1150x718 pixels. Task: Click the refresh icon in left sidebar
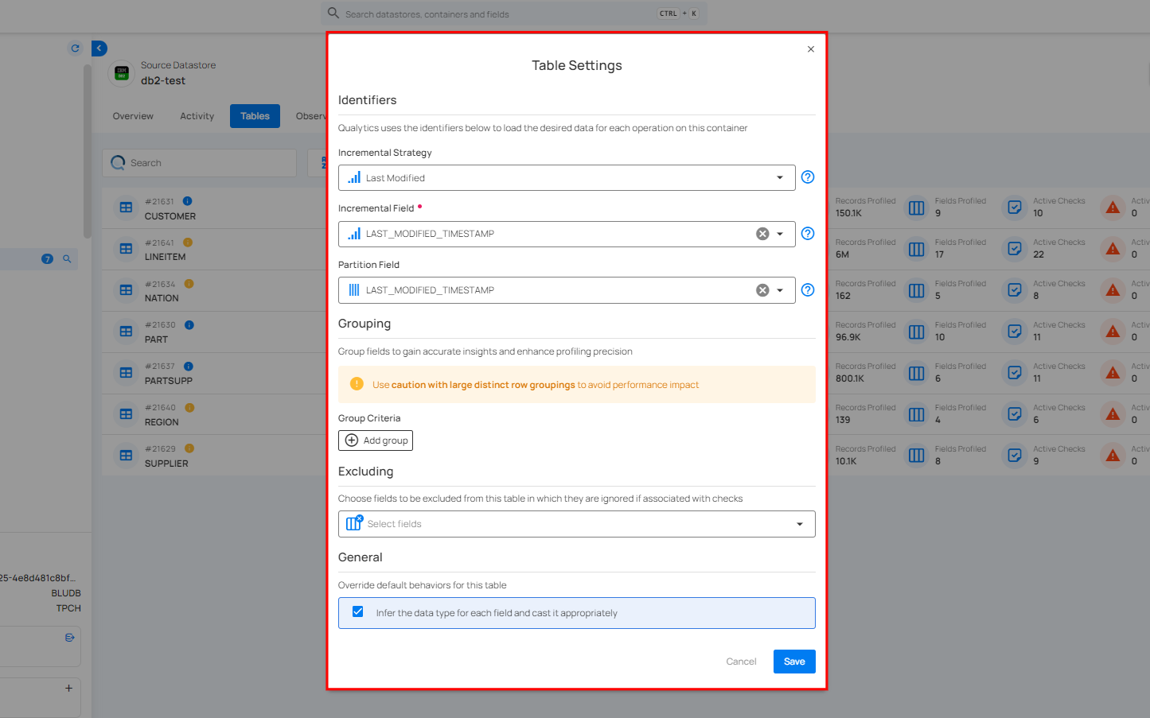tap(75, 49)
